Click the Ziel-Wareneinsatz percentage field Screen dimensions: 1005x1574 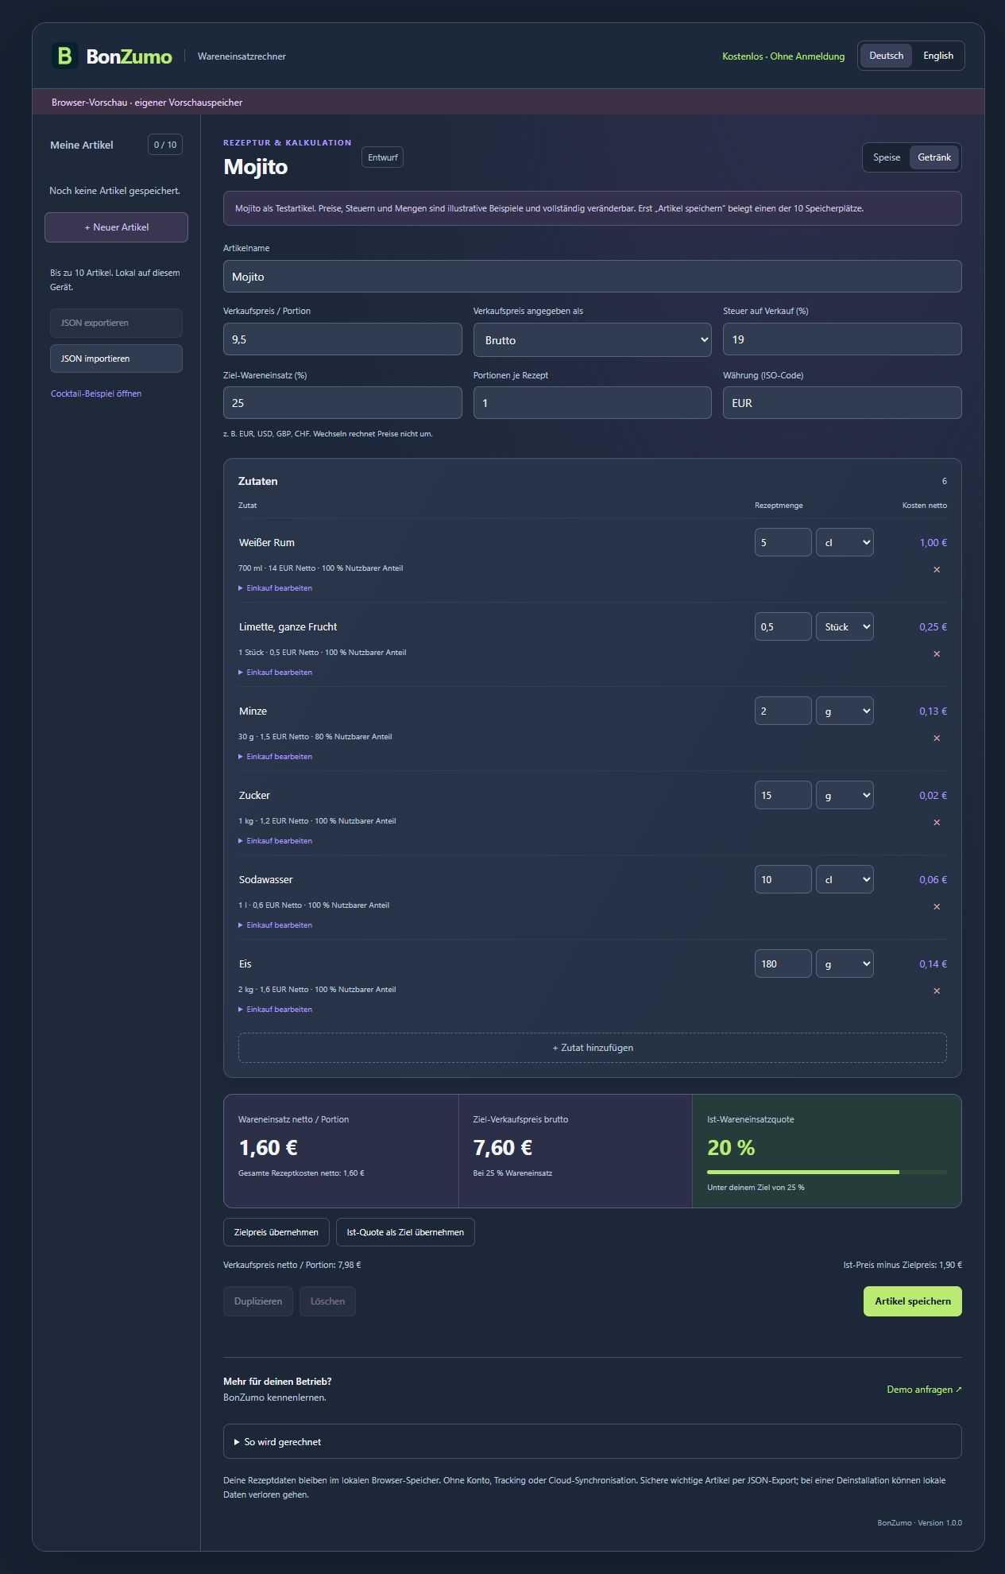pyautogui.click(x=342, y=403)
